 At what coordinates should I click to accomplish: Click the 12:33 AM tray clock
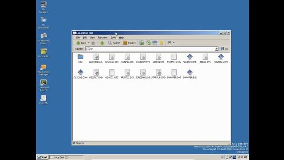click(x=242, y=157)
